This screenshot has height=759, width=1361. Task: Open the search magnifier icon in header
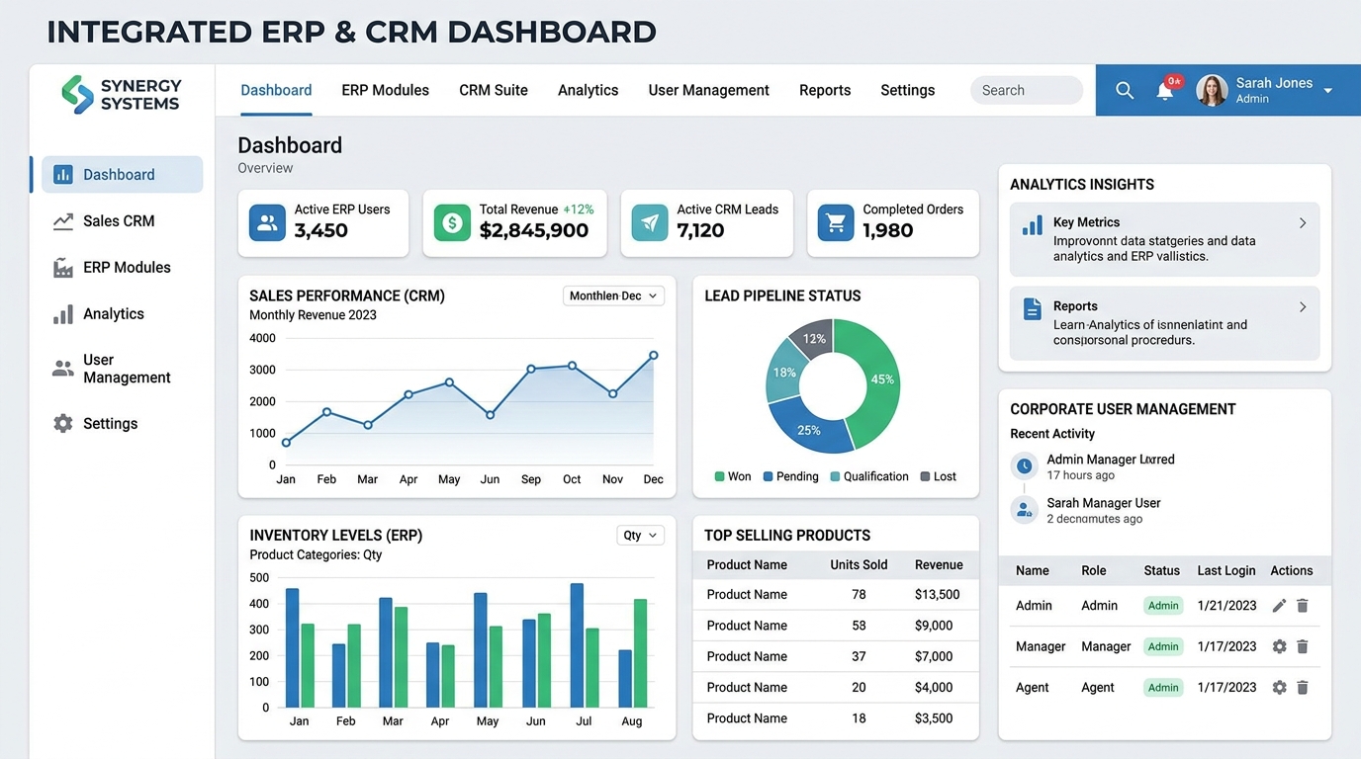pyautogui.click(x=1125, y=90)
